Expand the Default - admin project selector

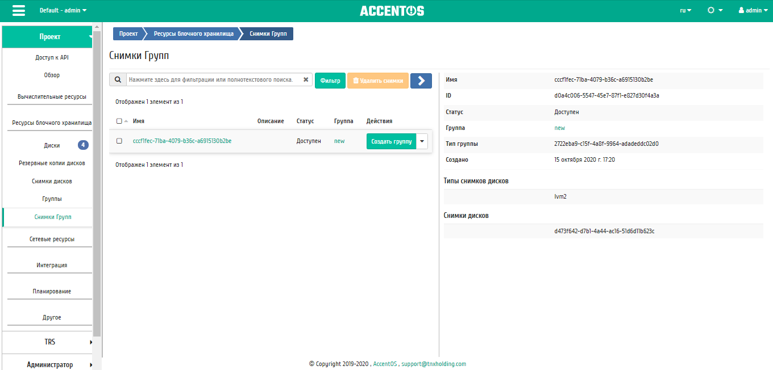[x=63, y=10]
